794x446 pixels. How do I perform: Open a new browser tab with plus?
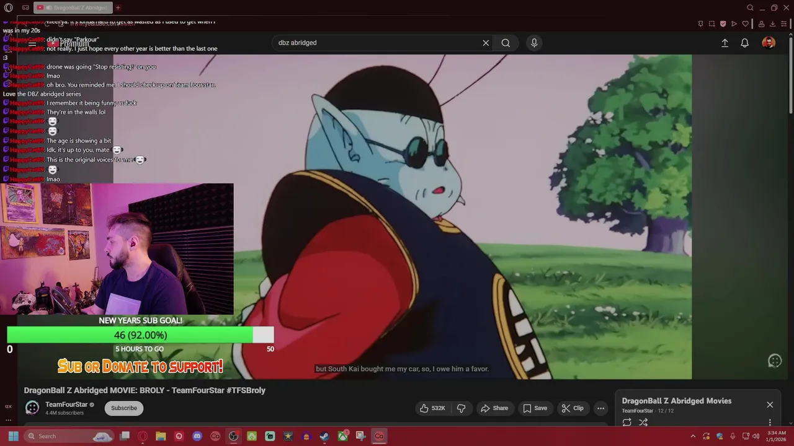118,7
